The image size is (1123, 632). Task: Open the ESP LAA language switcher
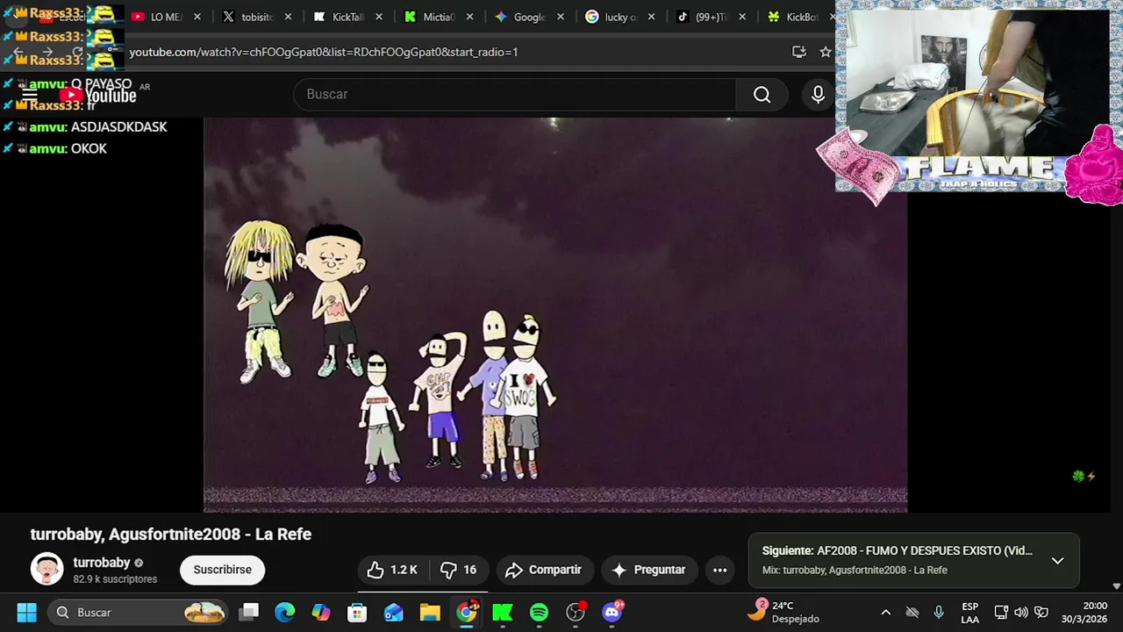969,612
